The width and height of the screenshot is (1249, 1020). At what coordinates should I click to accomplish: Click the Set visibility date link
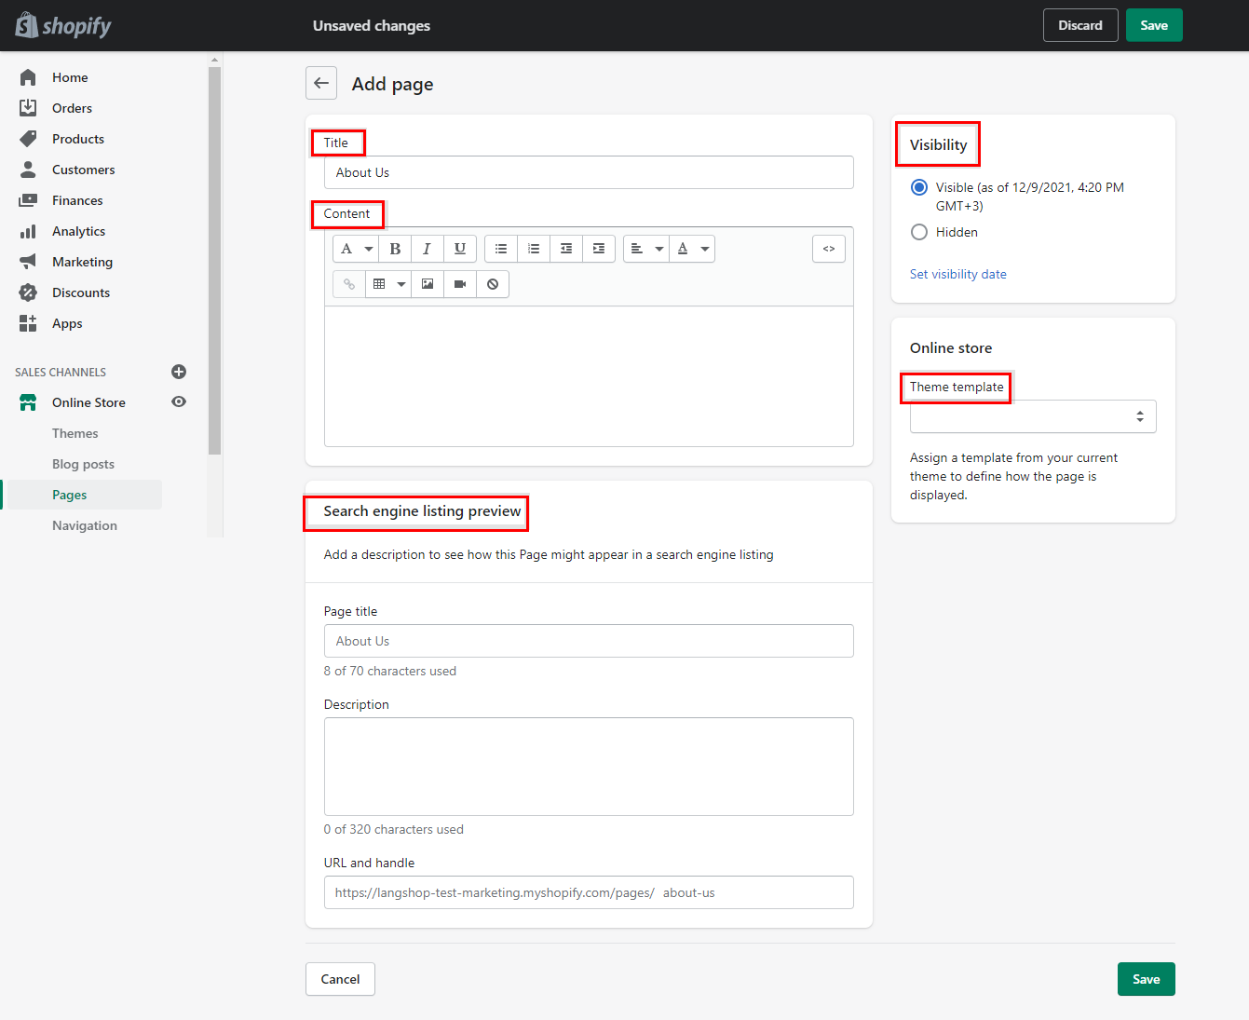click(x=958, y=274)
